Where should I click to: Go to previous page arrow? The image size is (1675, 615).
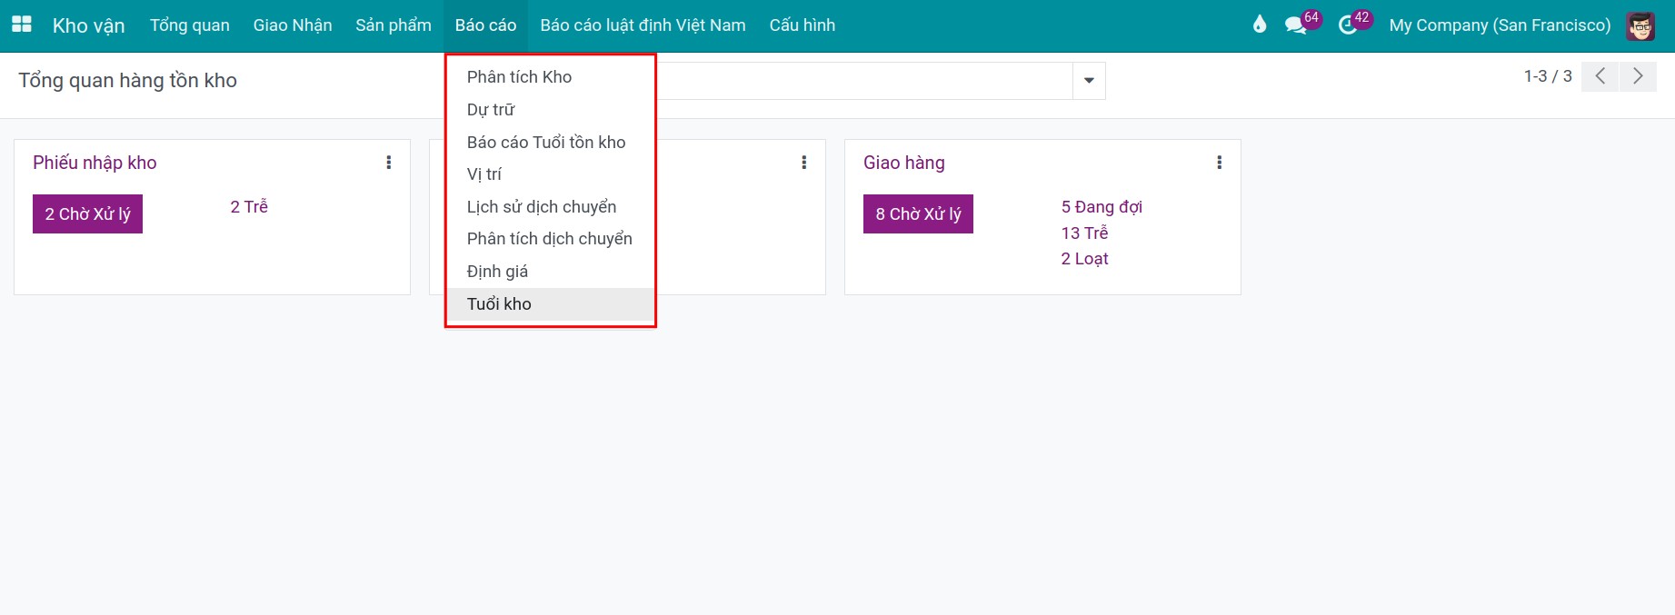1600,76
